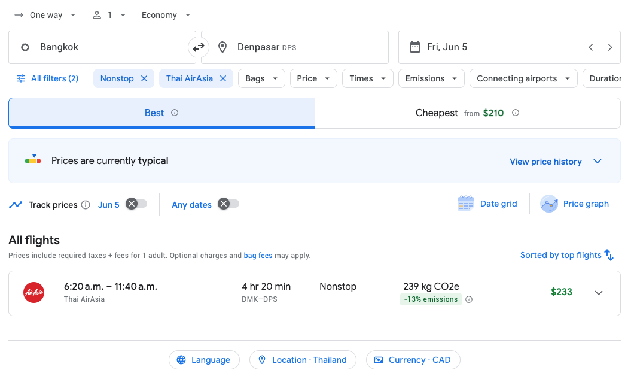This screenshot has width=631, height=376.
Task: Remove the Nonstop filter chip
Action: [x=143, y=78]
